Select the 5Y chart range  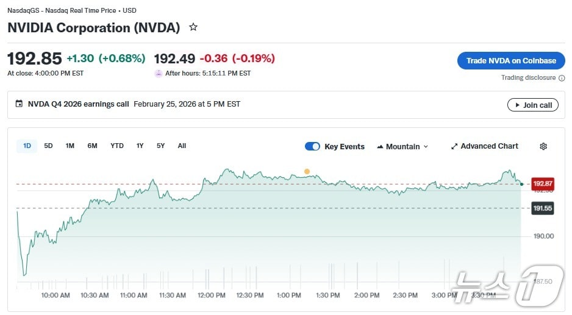coord(160,146)
